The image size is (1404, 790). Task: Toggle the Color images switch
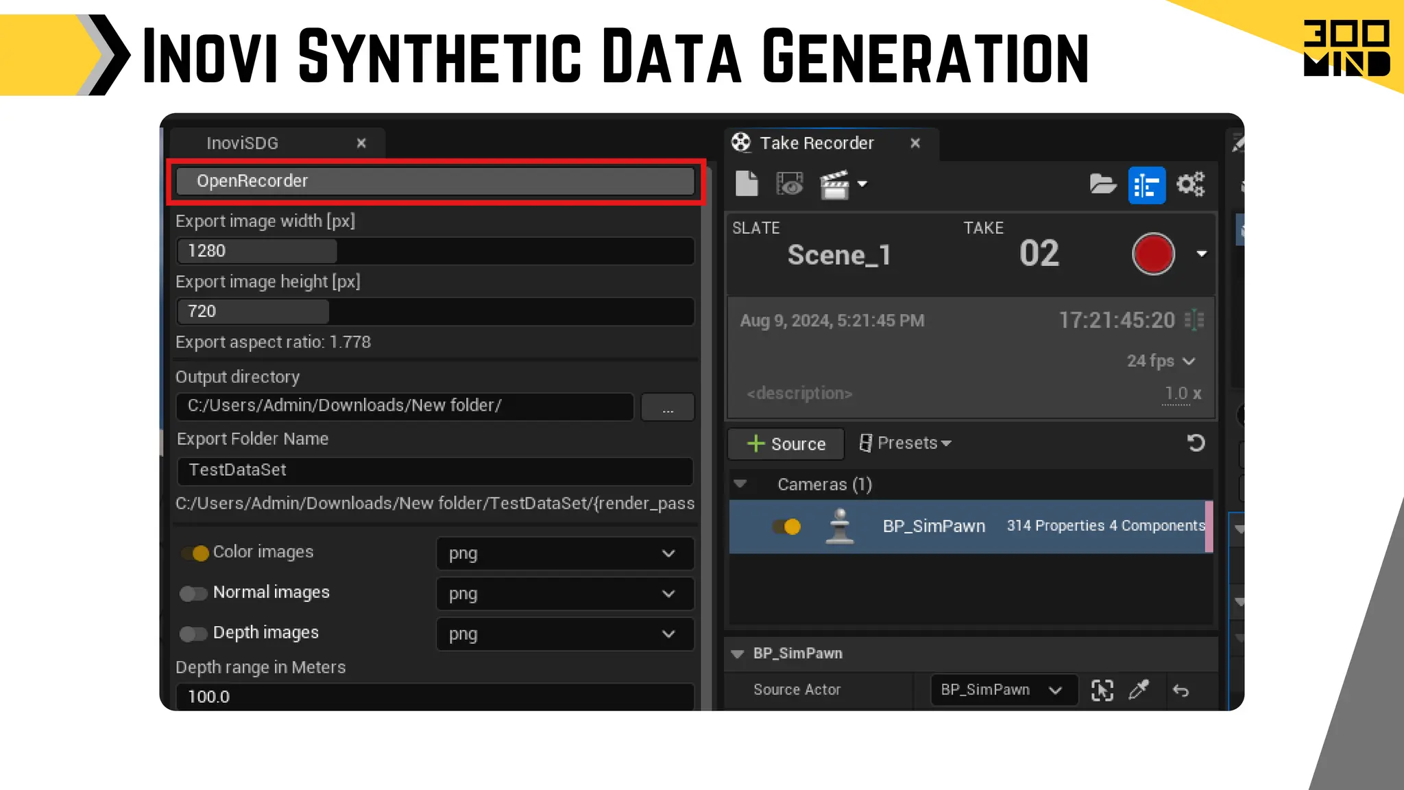(x=195, y=553)
